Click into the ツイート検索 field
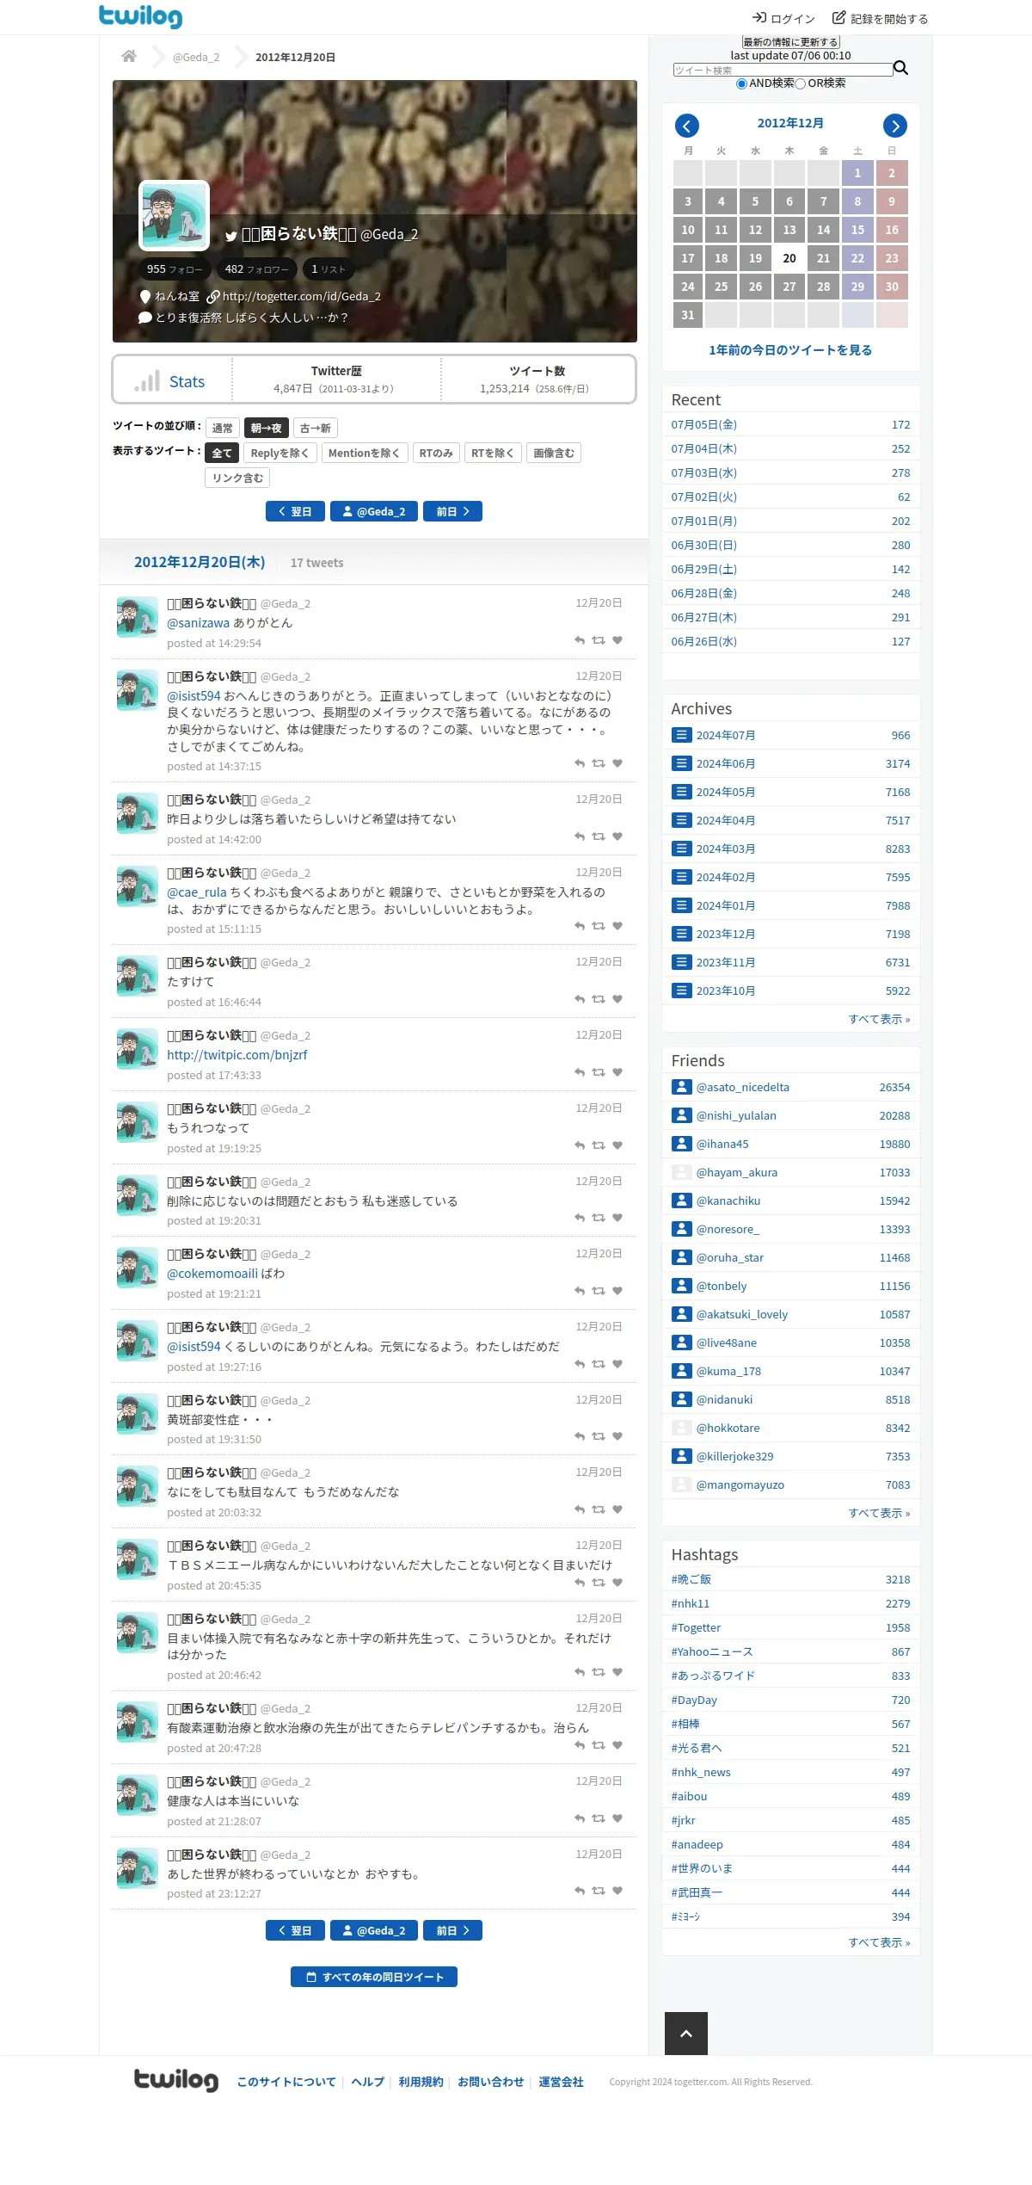This screenshot has height=2185, width=1032. (783, 70)
